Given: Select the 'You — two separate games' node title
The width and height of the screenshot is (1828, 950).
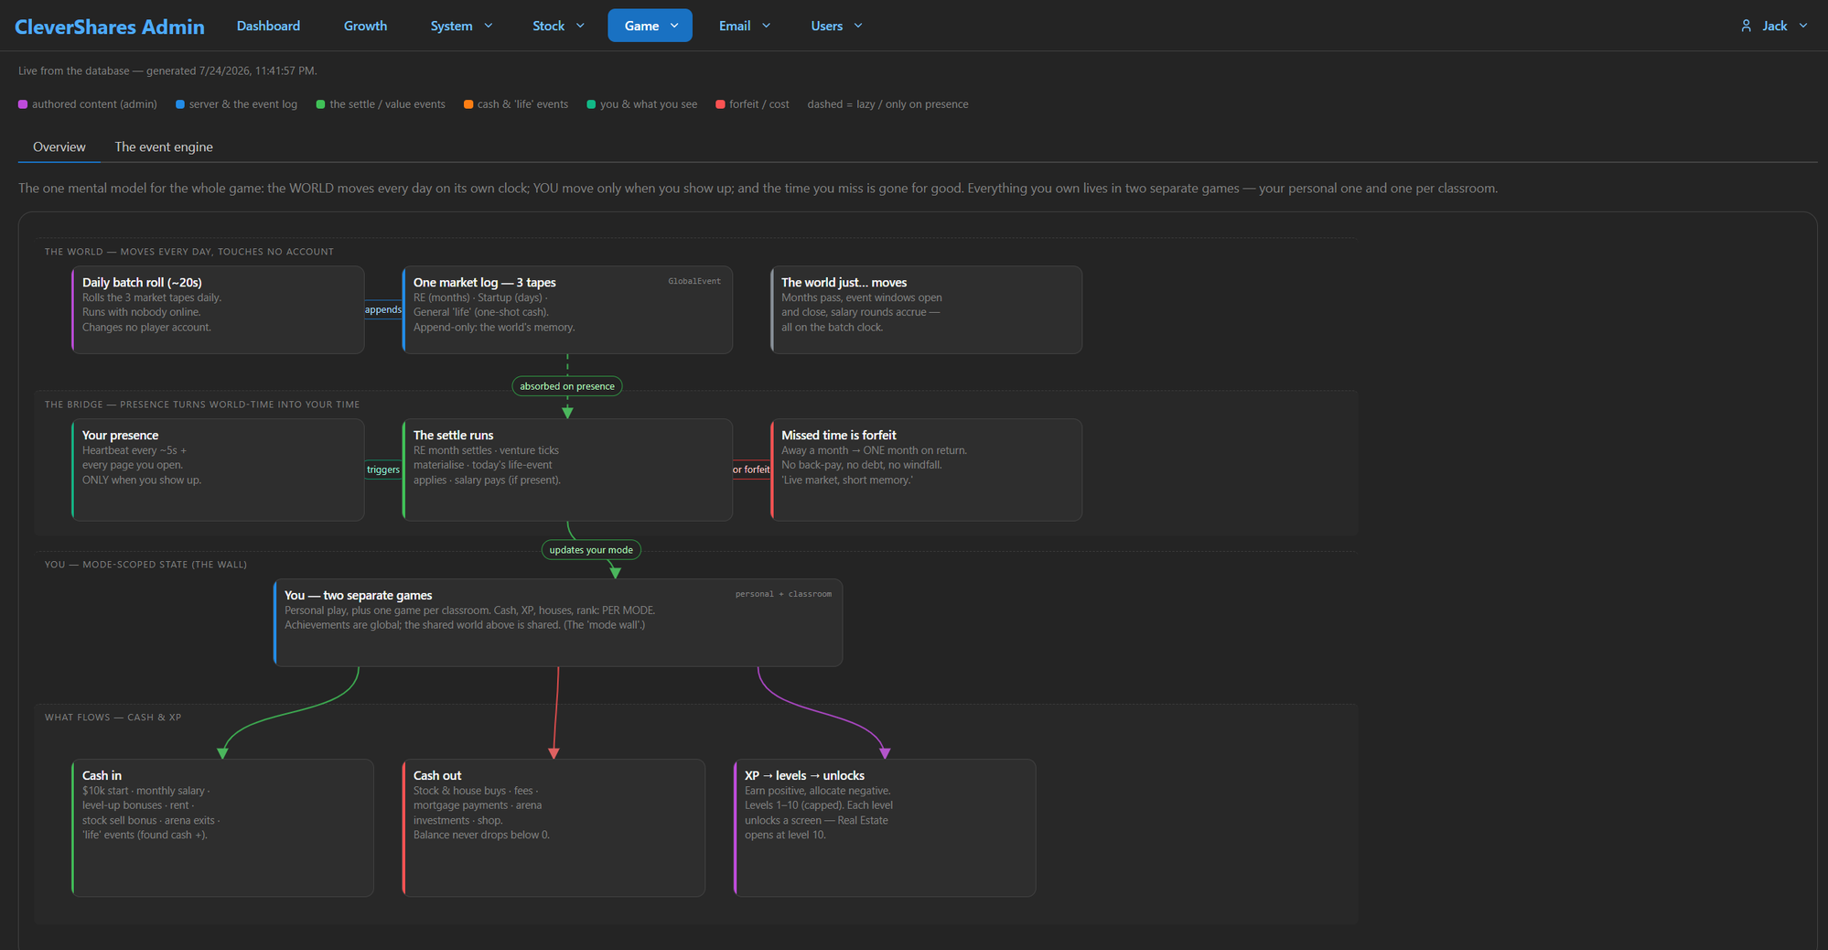Looking at the screenshot, I should coord(358,595).
